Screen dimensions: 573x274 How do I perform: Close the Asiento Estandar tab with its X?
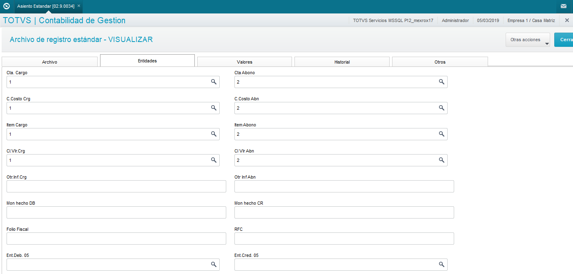[x=79, y=6]
